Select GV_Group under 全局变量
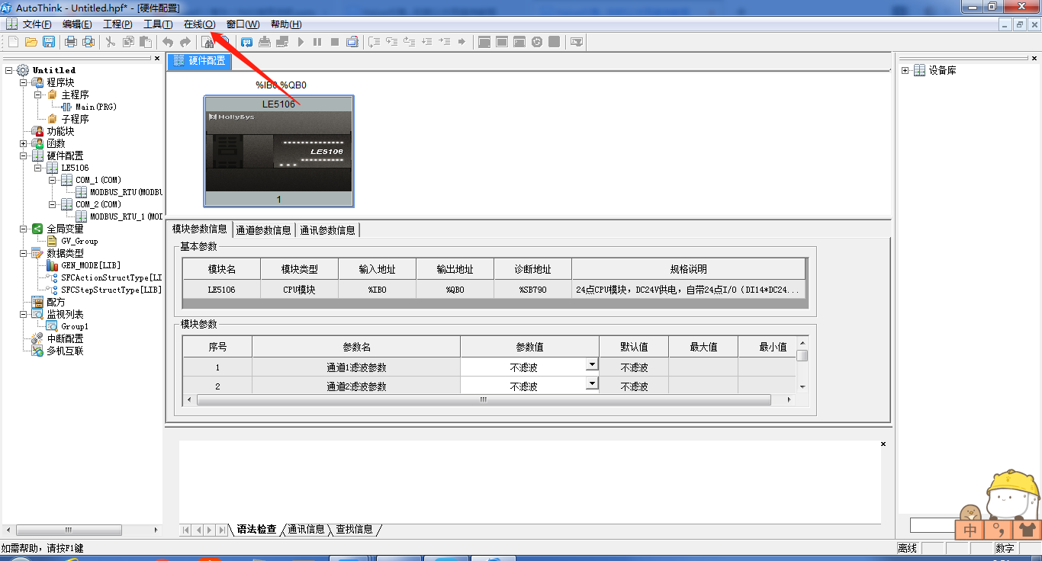Image resolution: width=1042 pixels, height=561 pixels. pyautogui.click(x=79, y=241)
